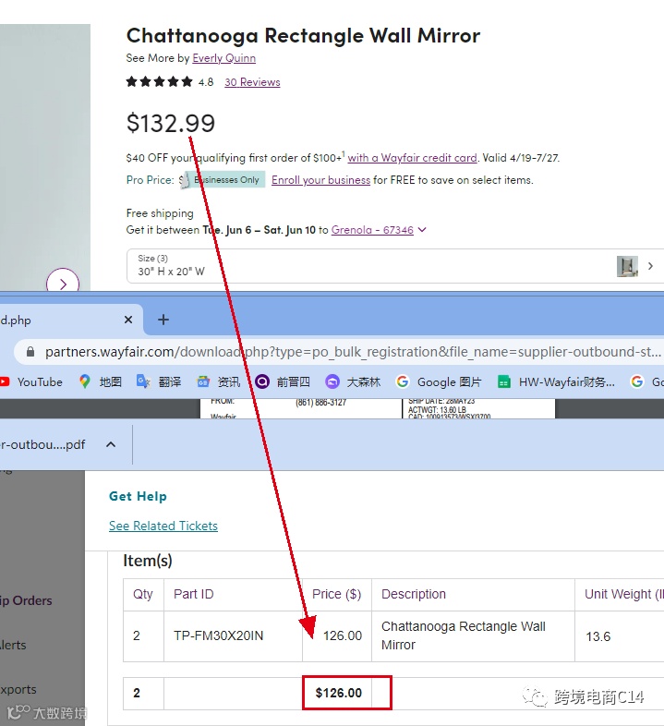Click the Price ($) column header
This screenshot has width=664, height=726.
point(337,594)
